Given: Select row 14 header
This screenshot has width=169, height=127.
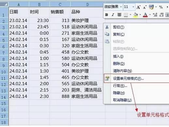Looking at the screenshot, I should tap(4, 96).
